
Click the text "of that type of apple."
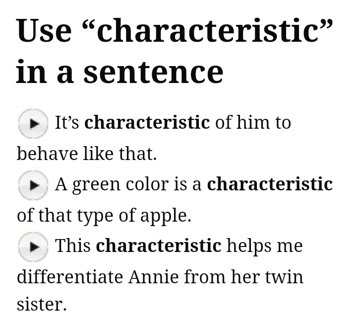104,216
